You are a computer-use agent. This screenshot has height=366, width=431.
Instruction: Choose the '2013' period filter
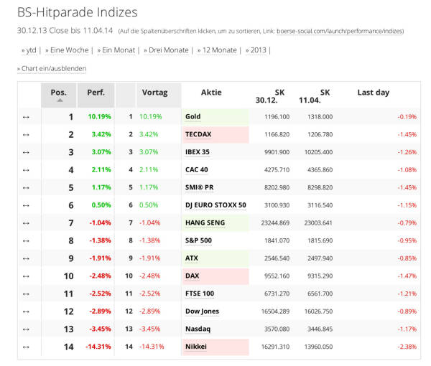(x=257, y=50)
